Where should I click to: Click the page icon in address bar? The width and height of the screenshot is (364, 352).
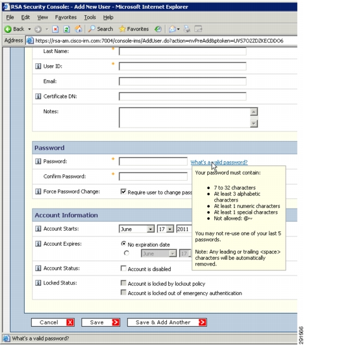(30, 40)
